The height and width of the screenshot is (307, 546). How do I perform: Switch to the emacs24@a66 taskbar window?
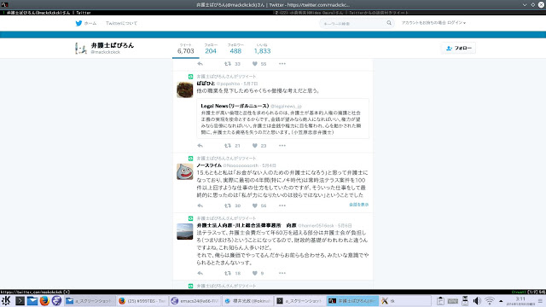(x=195, y=301)
